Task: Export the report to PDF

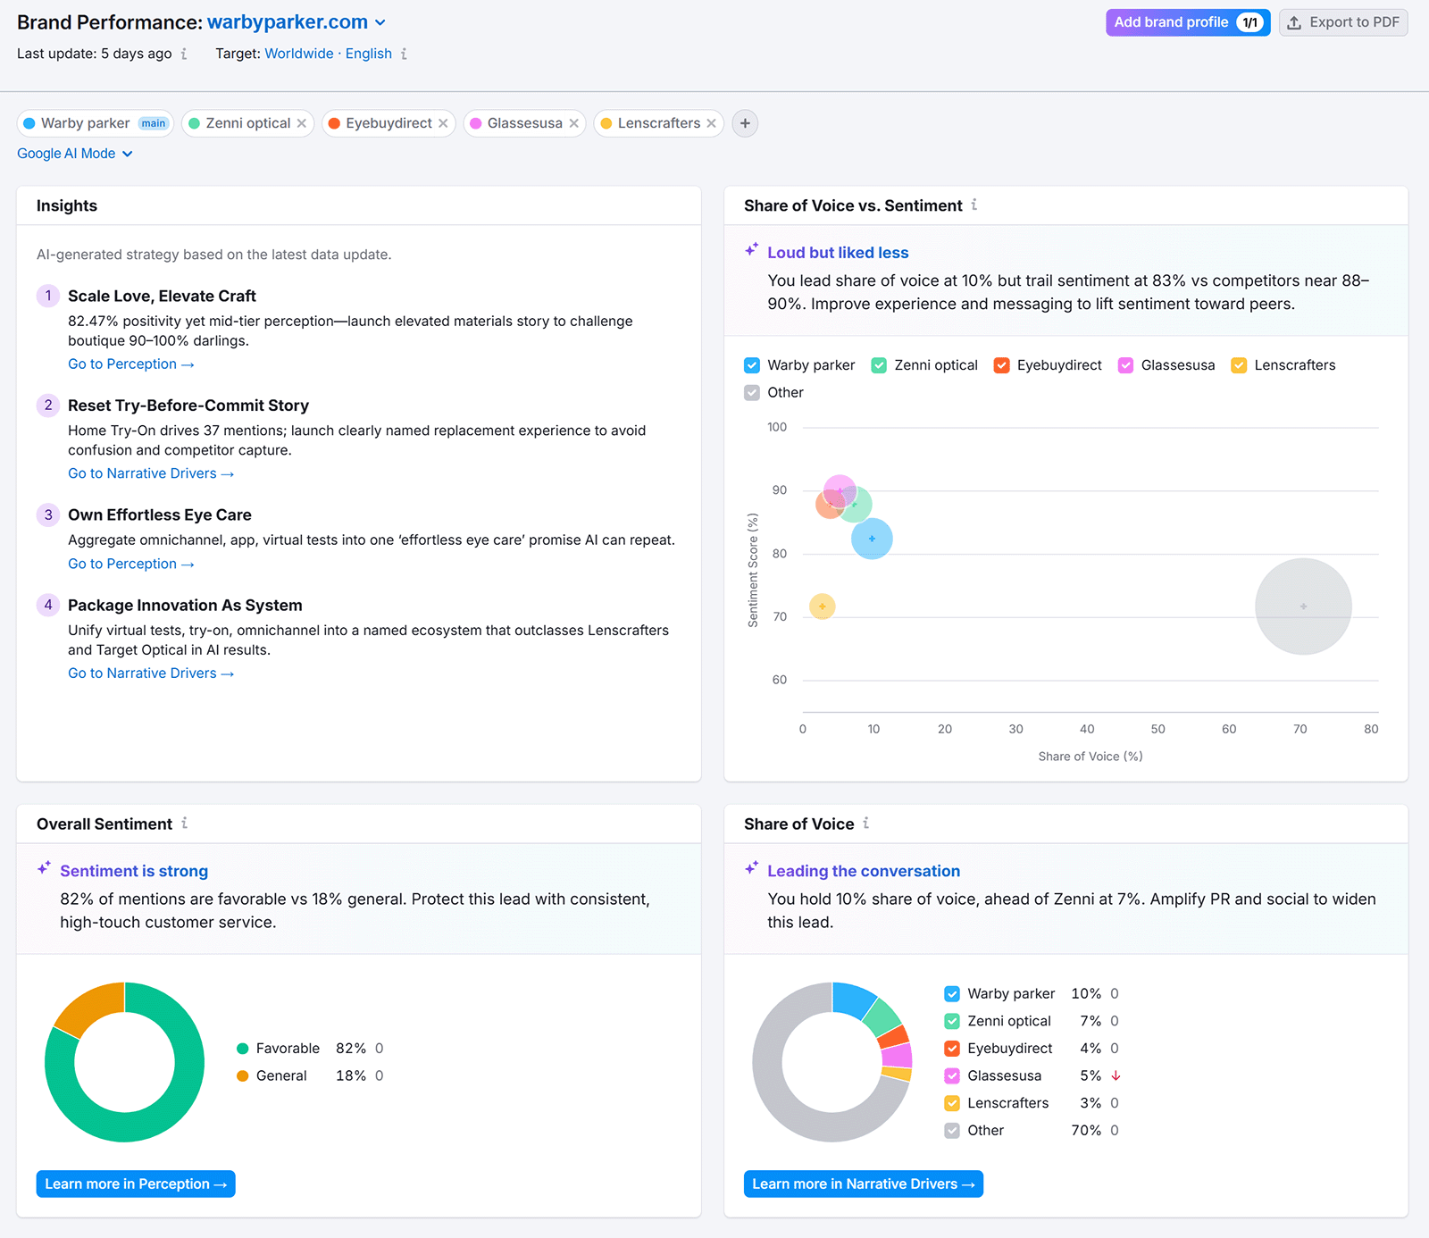Action: point(1343,22)
